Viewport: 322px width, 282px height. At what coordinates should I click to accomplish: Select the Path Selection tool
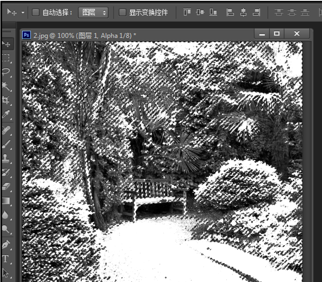point(6,273)
